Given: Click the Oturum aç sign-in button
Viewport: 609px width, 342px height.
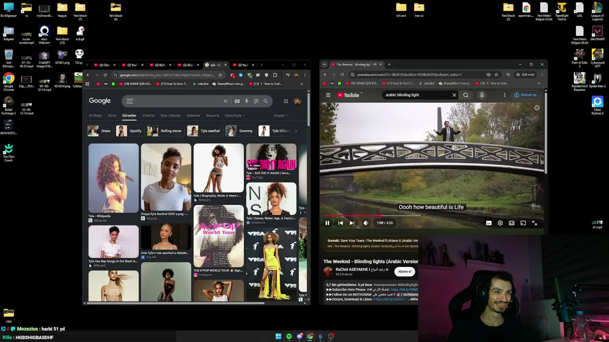Looking at the screenshot, I should [525, 95].
